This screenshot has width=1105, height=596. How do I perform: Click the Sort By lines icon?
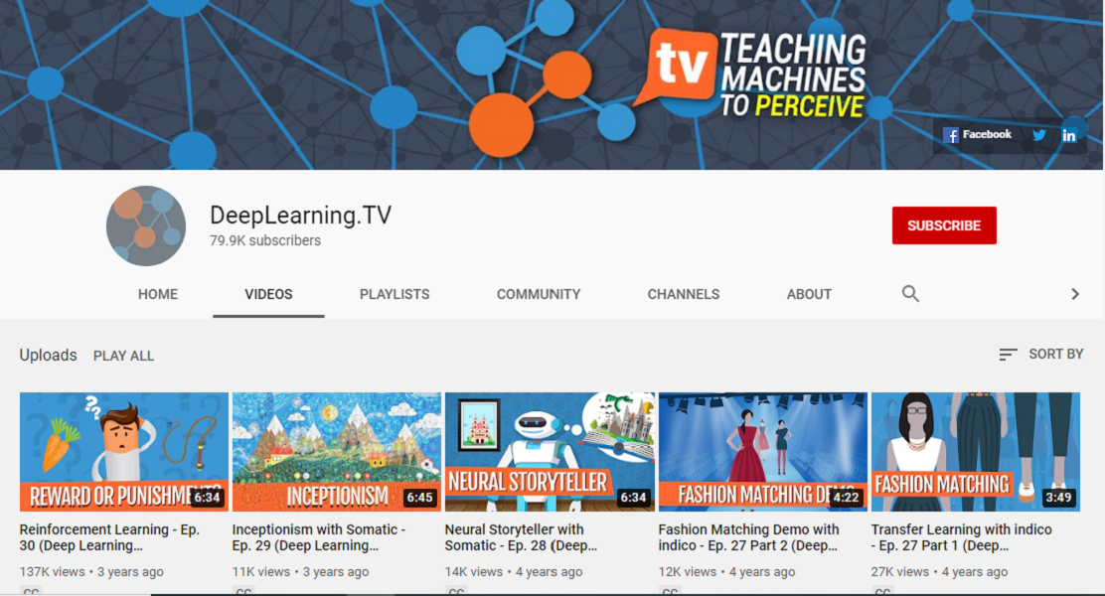(1008, 355)
